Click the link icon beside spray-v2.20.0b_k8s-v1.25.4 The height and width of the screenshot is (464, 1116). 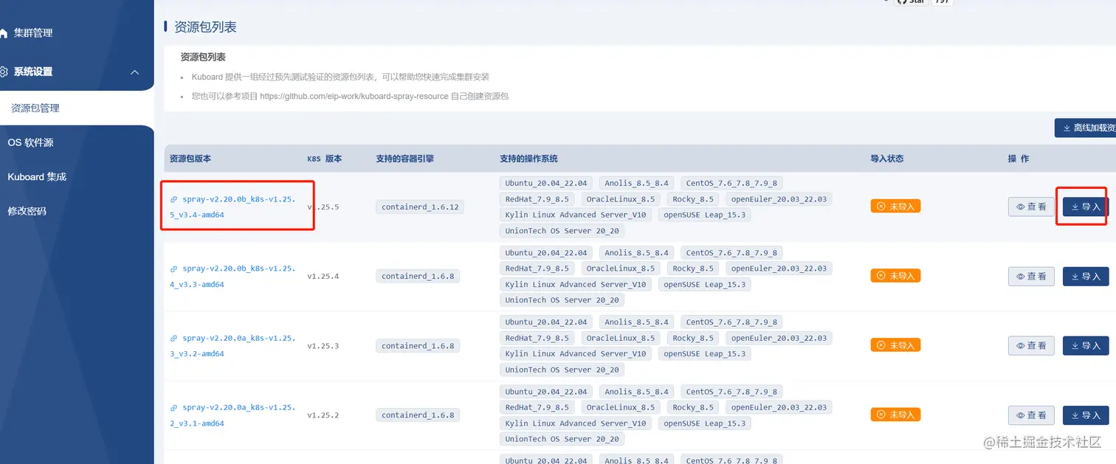click(x=174, y=269)
